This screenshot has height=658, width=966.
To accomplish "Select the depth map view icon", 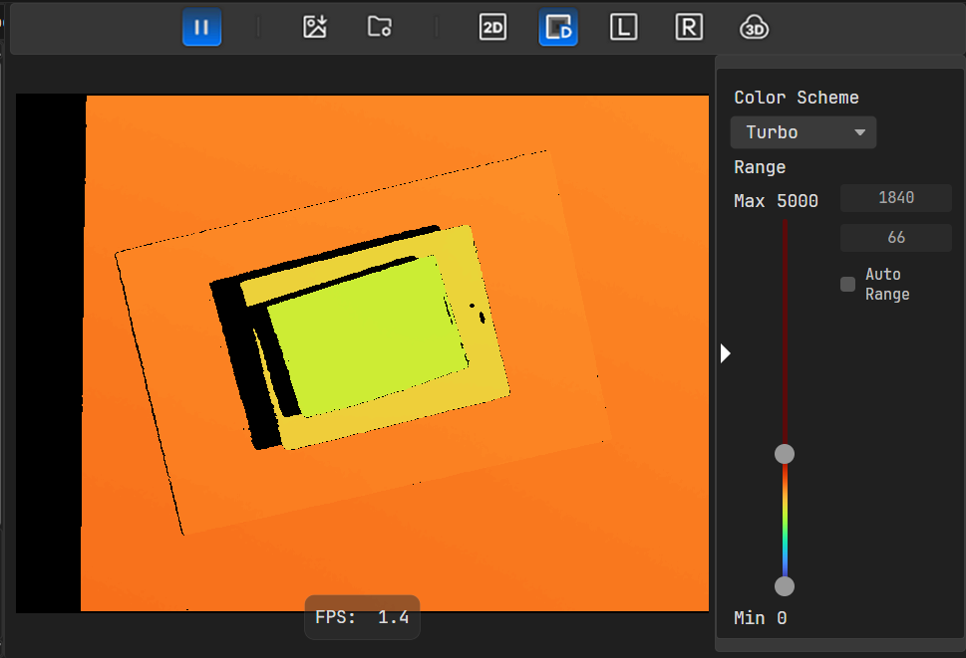I will (558, 27).
